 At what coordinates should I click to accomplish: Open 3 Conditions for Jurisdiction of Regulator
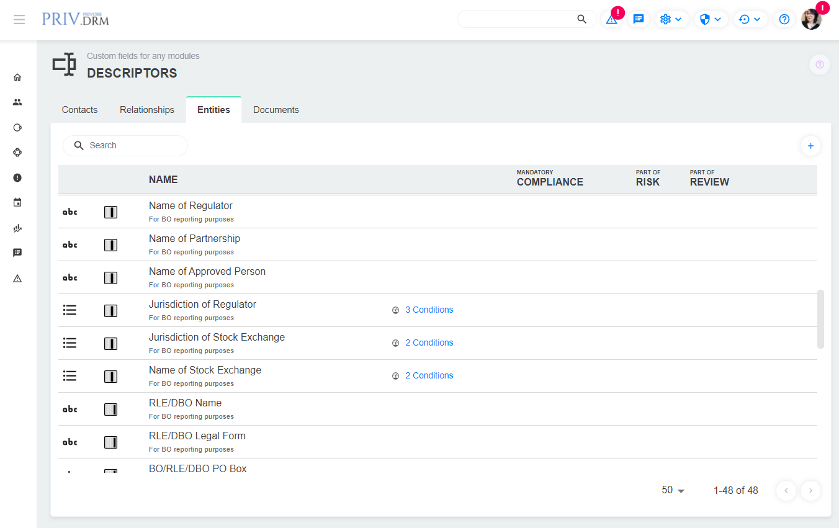pyautogui.click(x=429, y=310)
